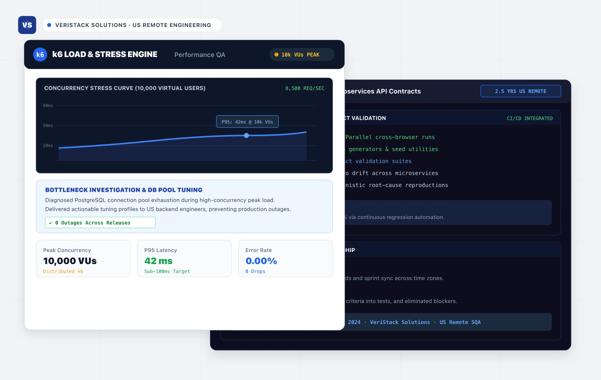Select the 10k VUs PEAK badge
The height and width of the screenshot is (380, 601).
tap(302, 55)
